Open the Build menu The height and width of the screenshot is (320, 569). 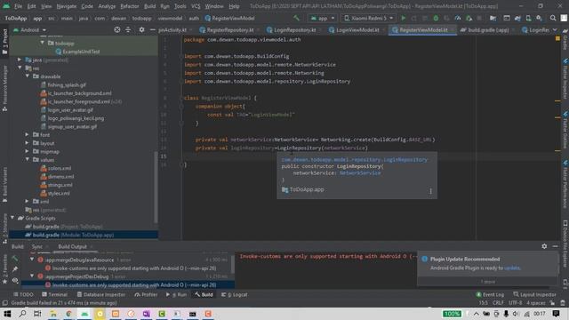point(149,6)
